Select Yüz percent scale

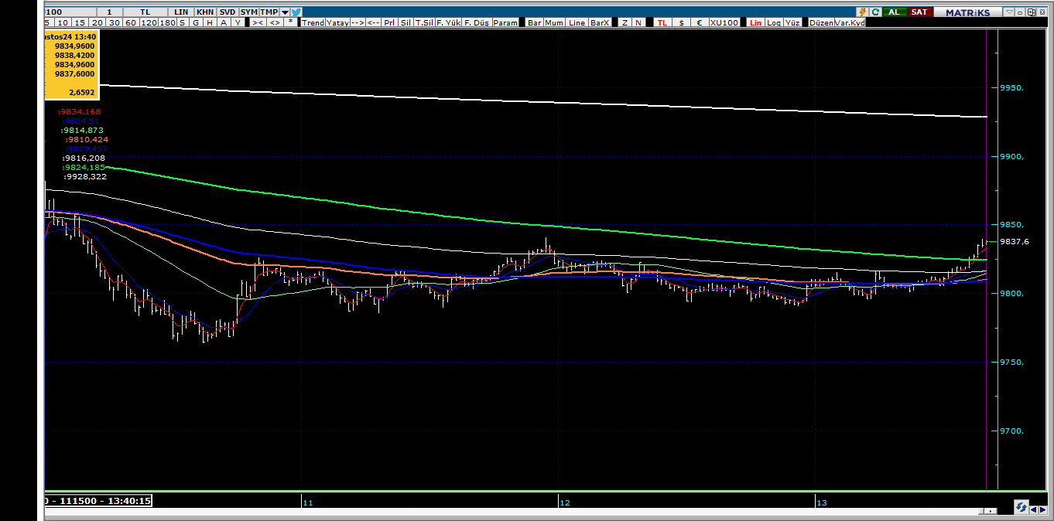(x=792, y=22)
